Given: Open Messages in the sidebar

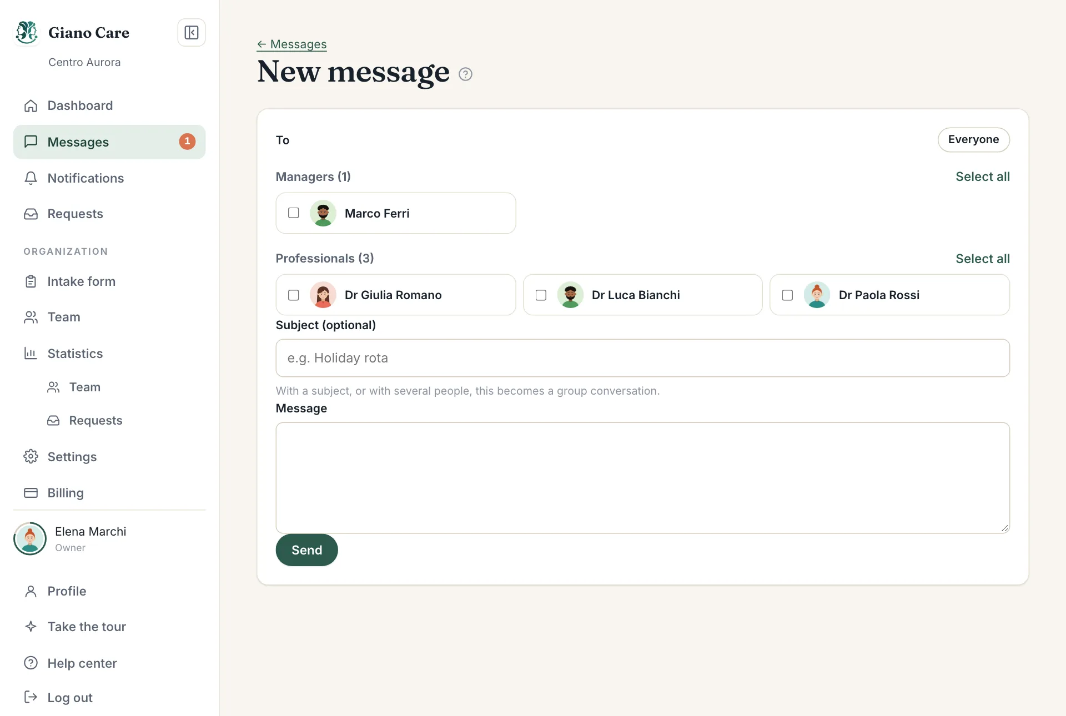Looking at the screenshot, I should (x=109, y=142).
